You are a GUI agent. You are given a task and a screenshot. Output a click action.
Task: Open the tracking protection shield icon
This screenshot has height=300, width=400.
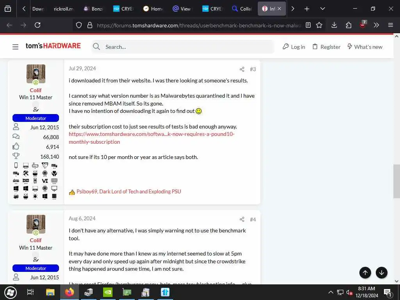(x=79, y=25)
